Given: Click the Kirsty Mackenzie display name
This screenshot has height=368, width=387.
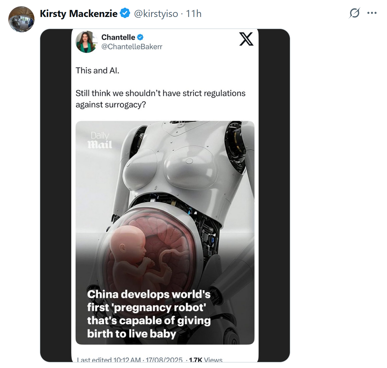Looking at the screenshot, I should [79, 14].
